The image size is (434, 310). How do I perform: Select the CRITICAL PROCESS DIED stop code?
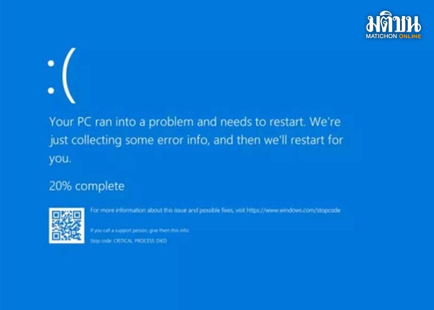pos(140,241)
